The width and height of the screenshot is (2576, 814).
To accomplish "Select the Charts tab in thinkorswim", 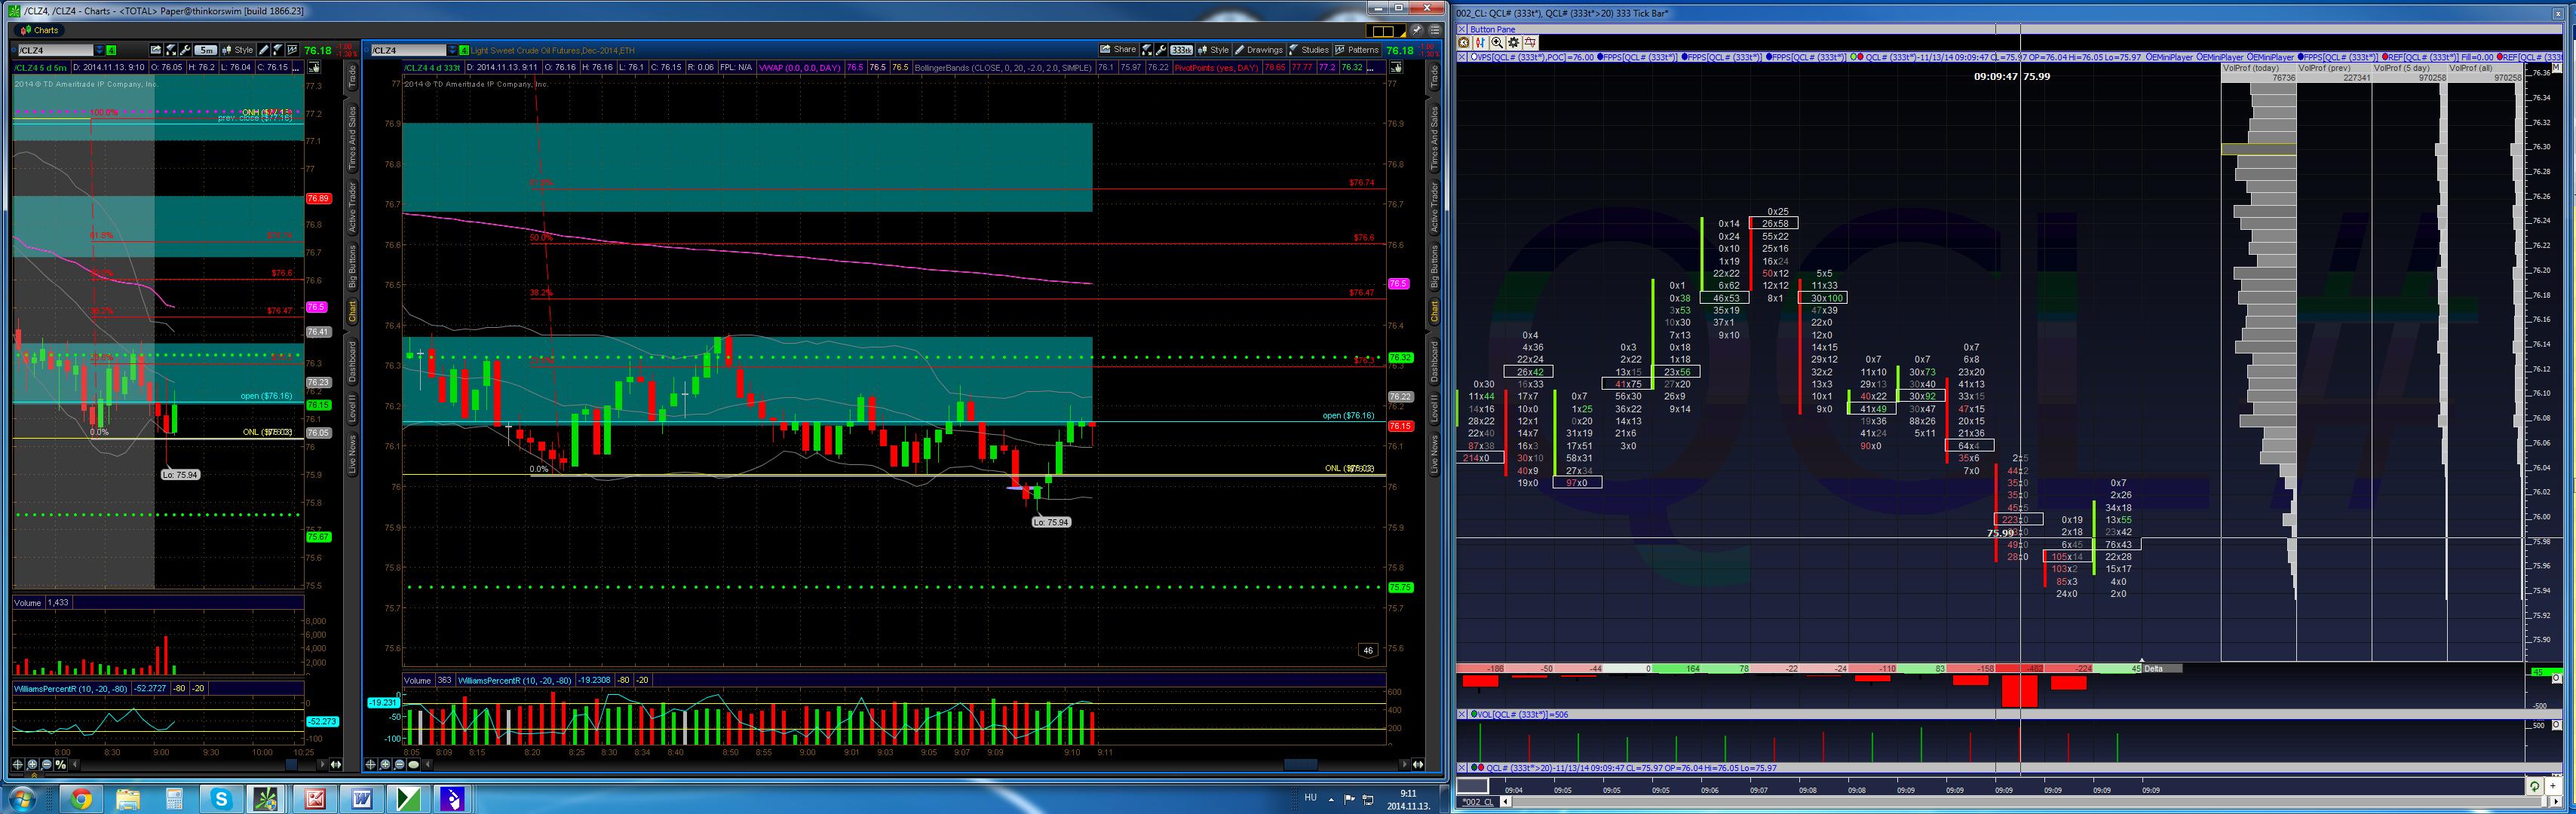I will tap(40, 30).
